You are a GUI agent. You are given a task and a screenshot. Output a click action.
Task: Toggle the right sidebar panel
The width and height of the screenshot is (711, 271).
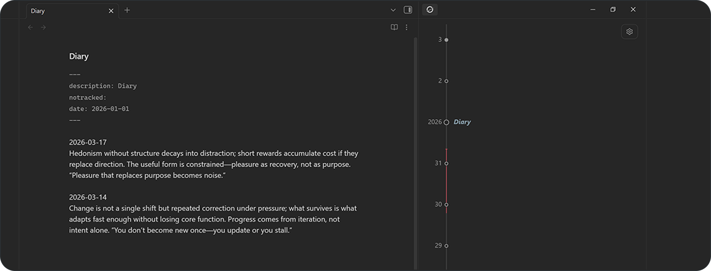[x=408, y=10]
